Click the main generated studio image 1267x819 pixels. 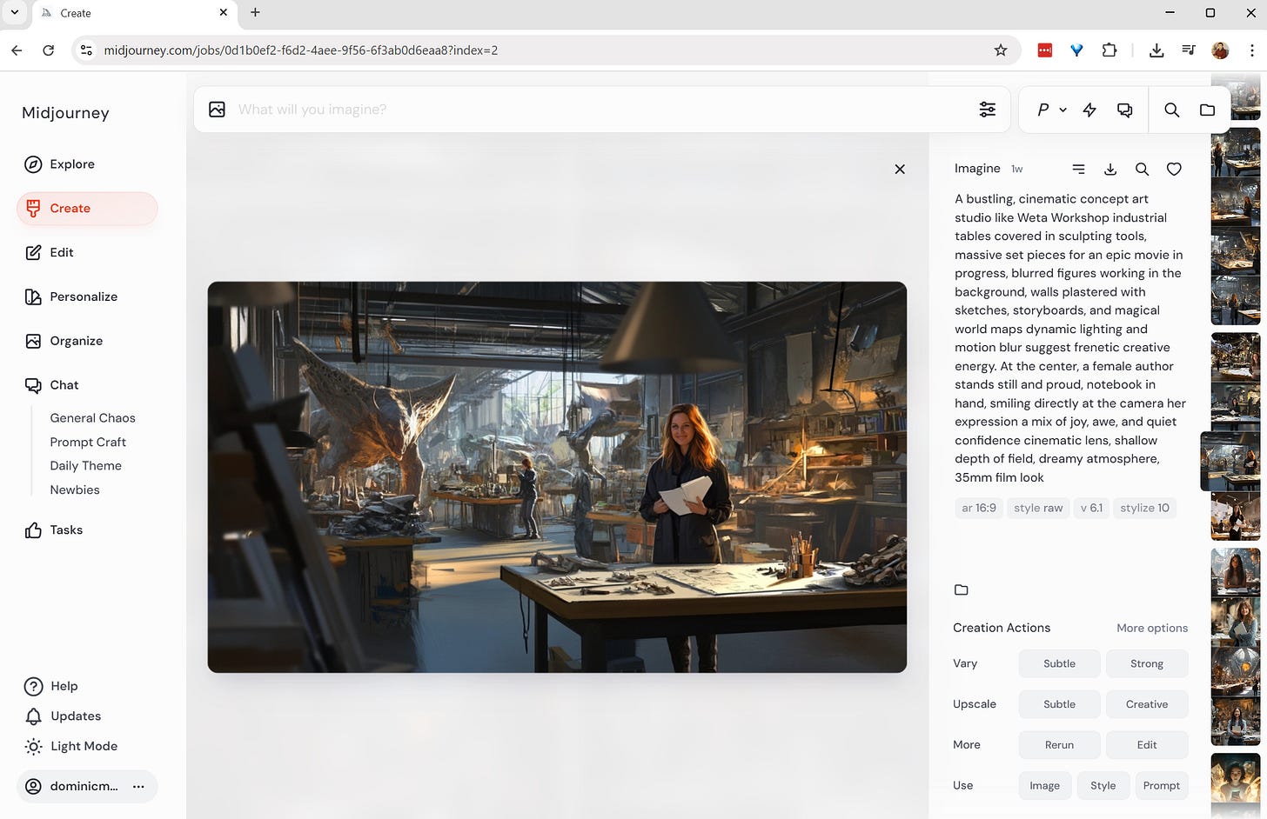(557, 477)
